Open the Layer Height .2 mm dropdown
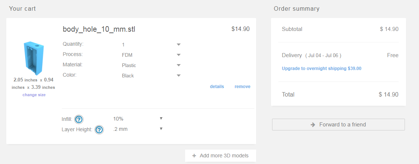Viewport: 419px width, 164px height. (138, 129)
